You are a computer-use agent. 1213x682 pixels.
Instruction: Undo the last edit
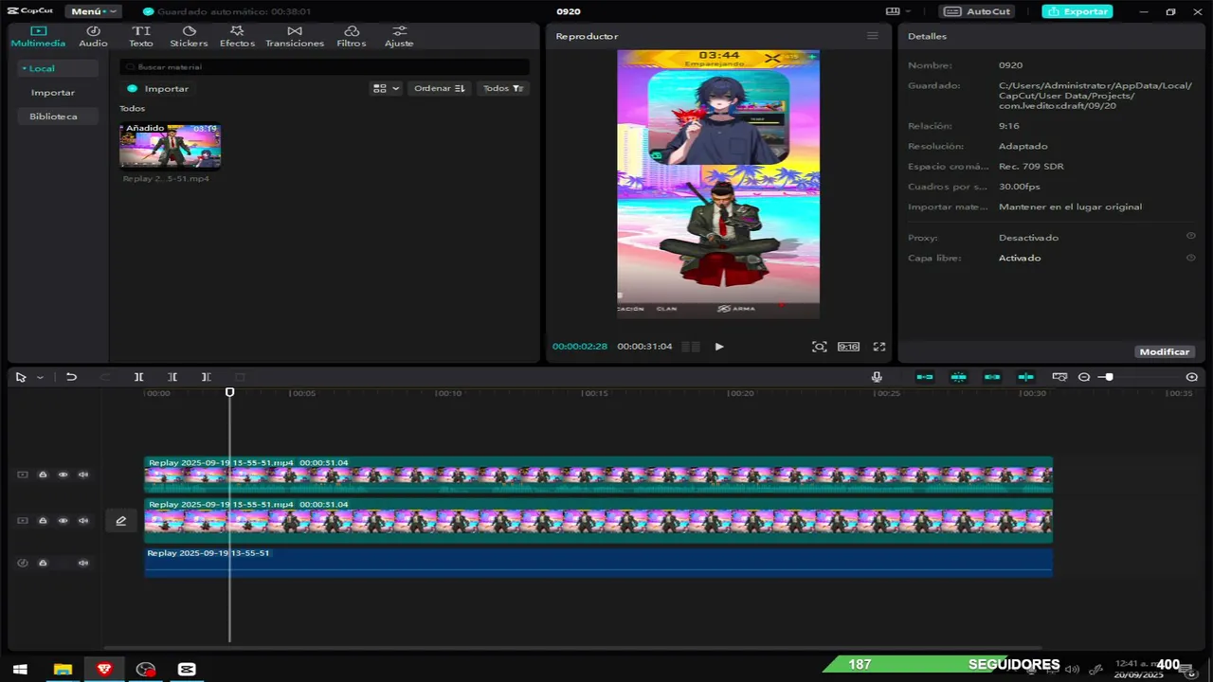tap(71, 377)
